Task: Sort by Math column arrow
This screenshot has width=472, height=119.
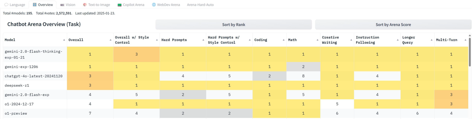Action: coord(317,40)
